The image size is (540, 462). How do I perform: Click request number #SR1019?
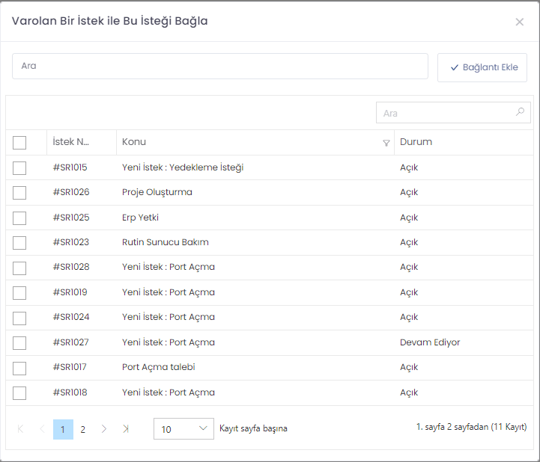coord(70,292)
